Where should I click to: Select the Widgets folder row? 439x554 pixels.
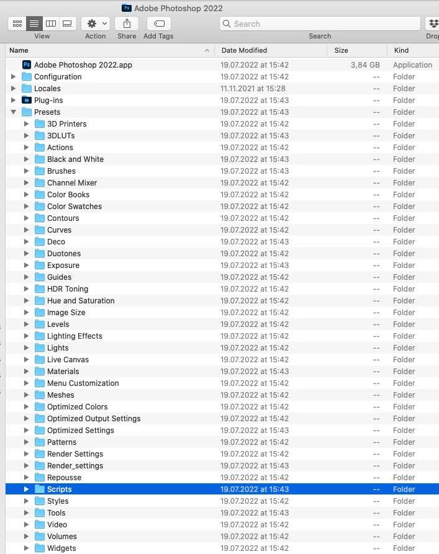(x=222, y=548)
